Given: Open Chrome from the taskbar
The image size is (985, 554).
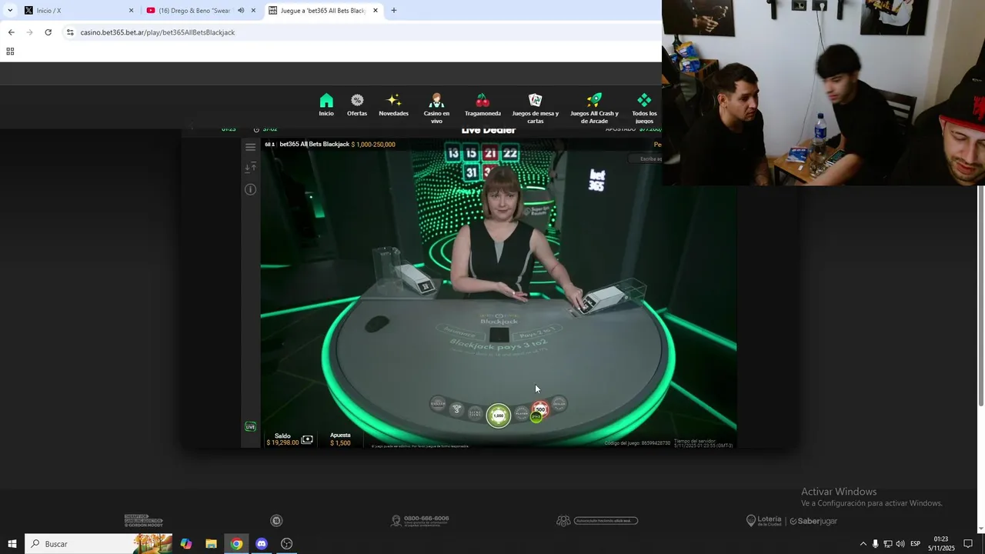Looking at the screenshot, I should [x=236, y=544].
